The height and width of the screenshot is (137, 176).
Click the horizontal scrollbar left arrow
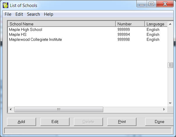point(11,109)
